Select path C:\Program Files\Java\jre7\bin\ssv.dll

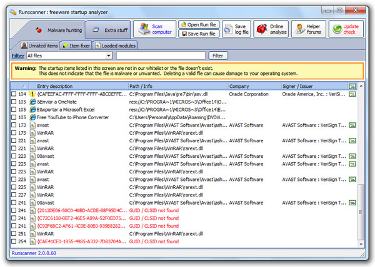click(x=168, y=94)
